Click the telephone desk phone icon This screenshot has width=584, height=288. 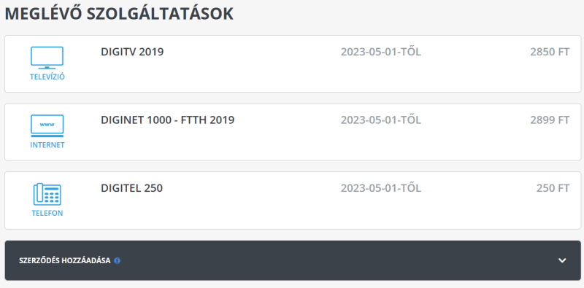point(47,194)
